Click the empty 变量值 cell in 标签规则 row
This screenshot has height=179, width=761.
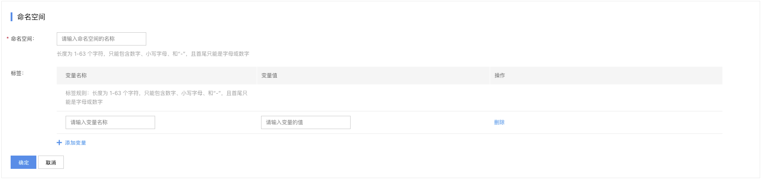[x=373, y=98]
